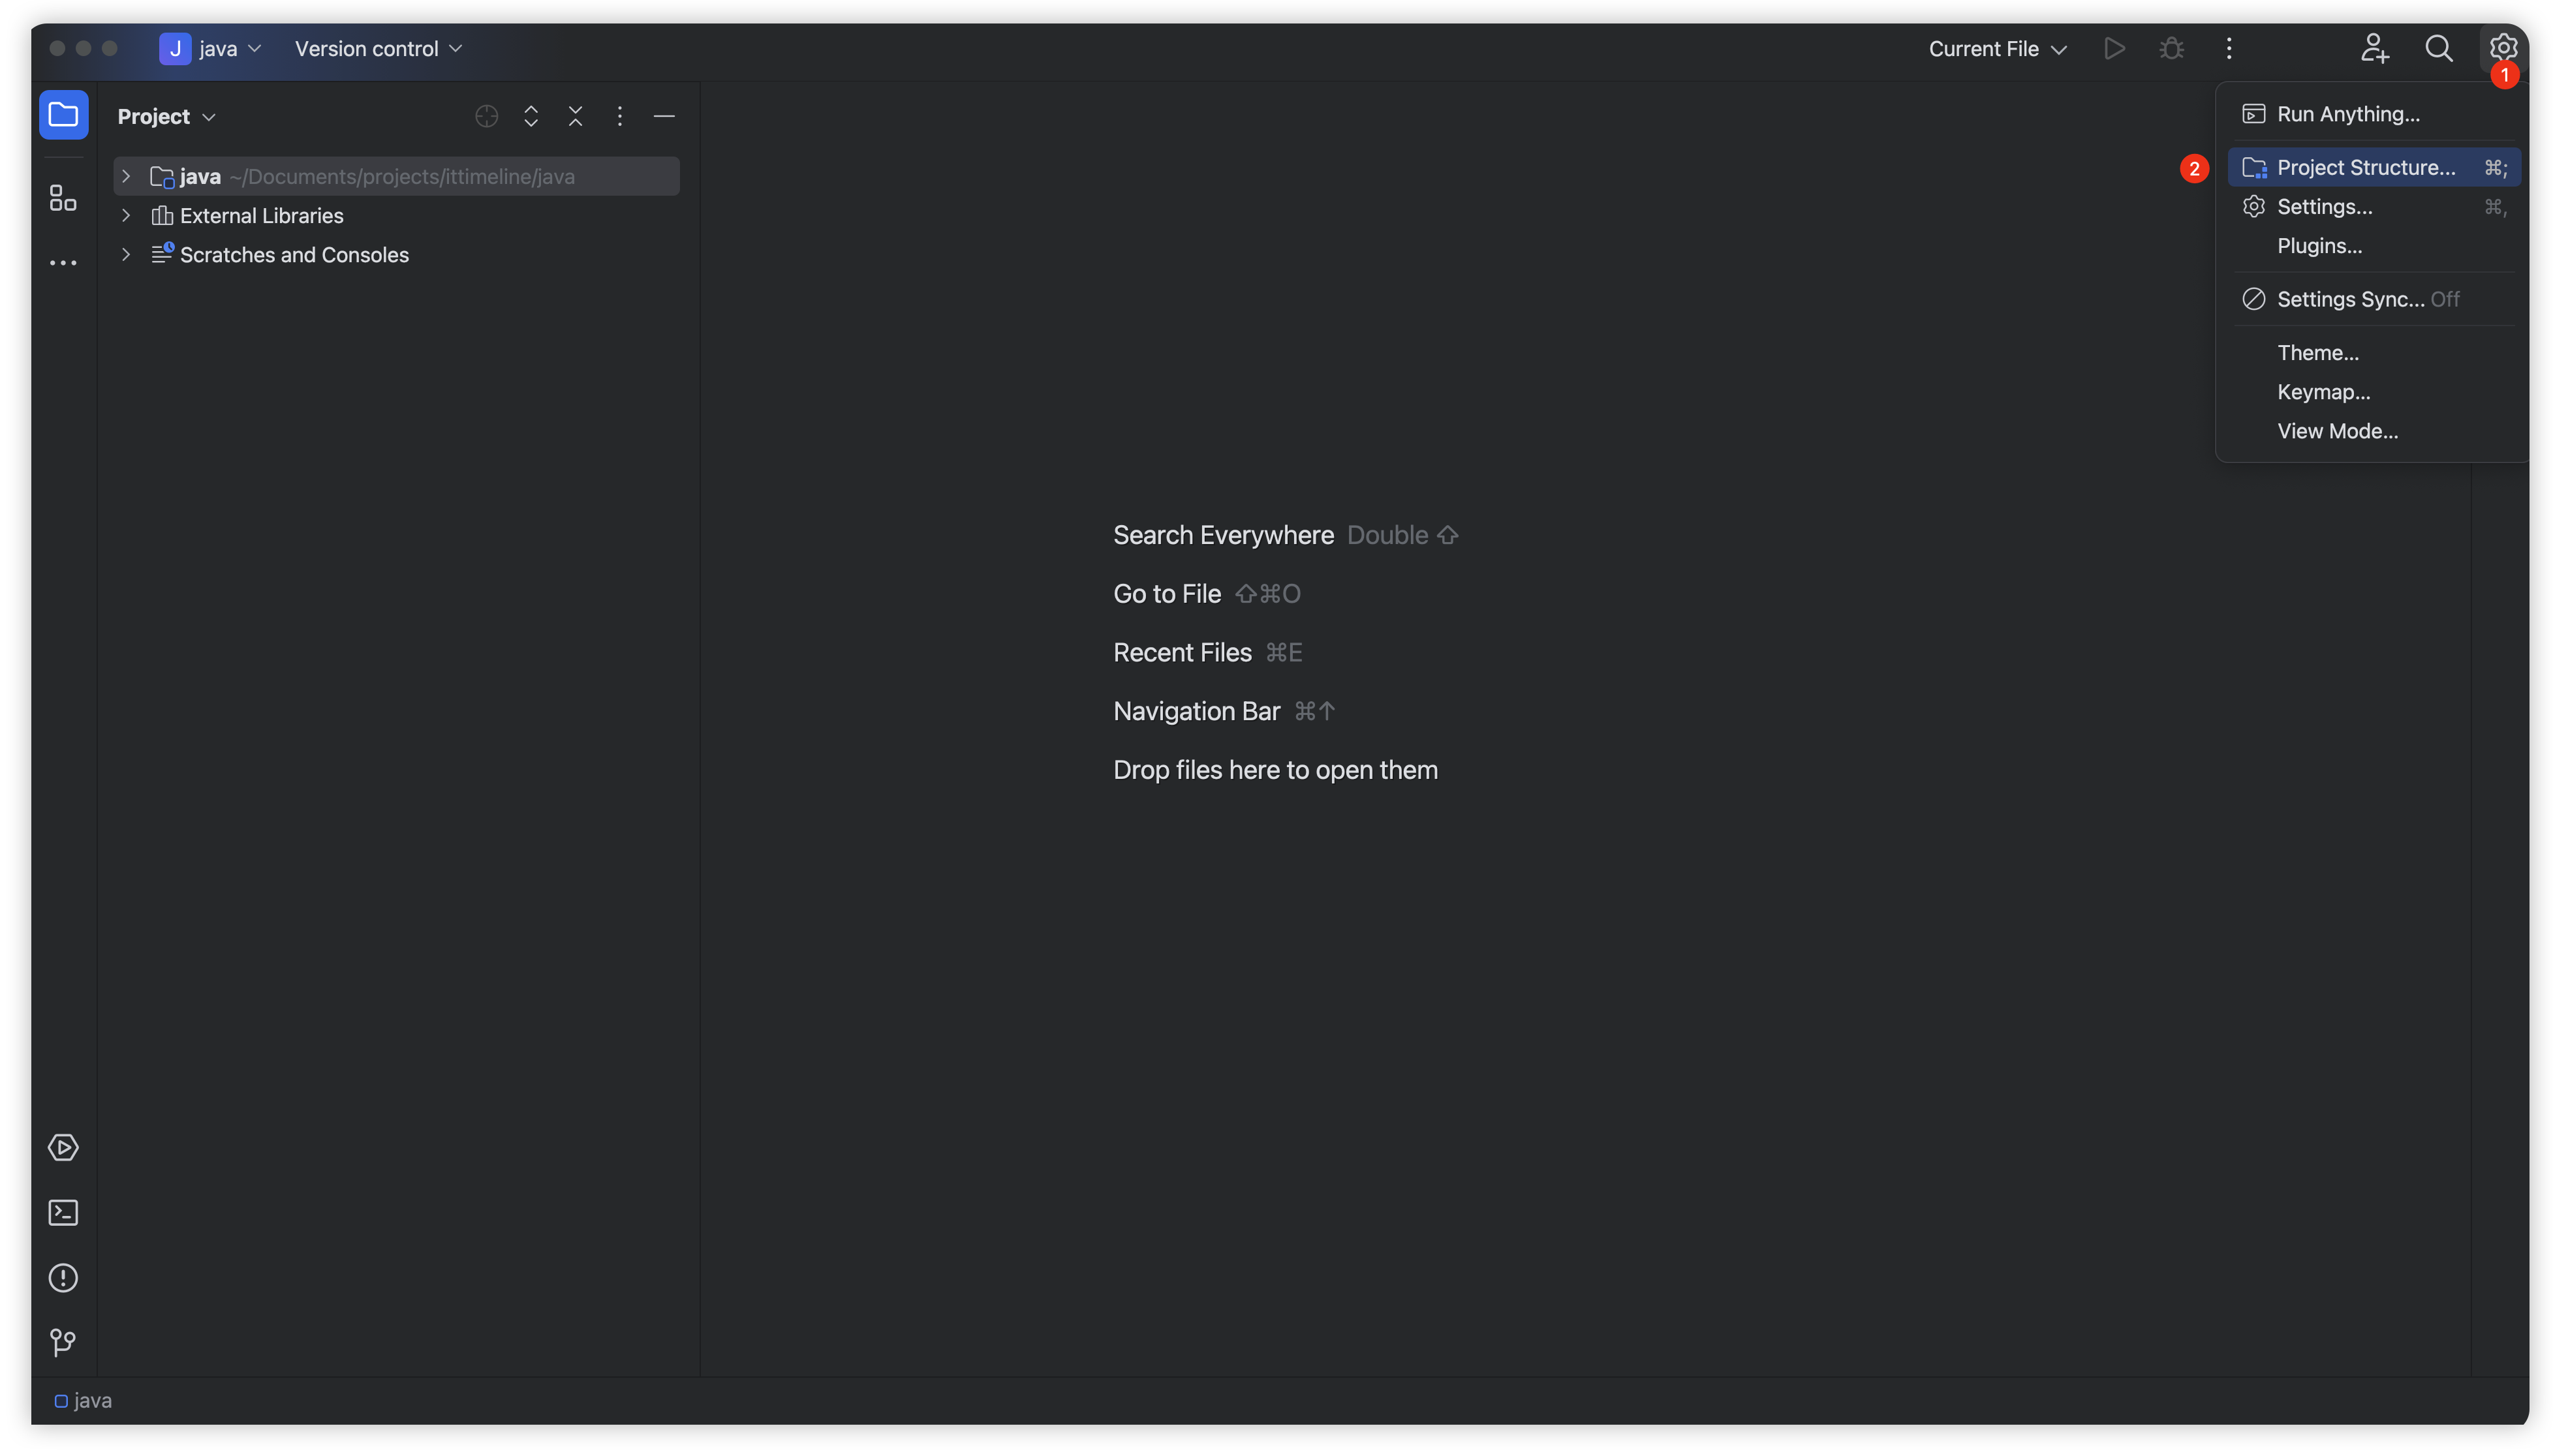Expand Scratches and Consoles node
Viewport: 2553px width, 1456px height.
pos(126,255)
